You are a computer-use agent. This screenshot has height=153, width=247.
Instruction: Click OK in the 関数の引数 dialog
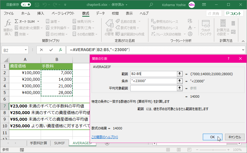point(212,137)
